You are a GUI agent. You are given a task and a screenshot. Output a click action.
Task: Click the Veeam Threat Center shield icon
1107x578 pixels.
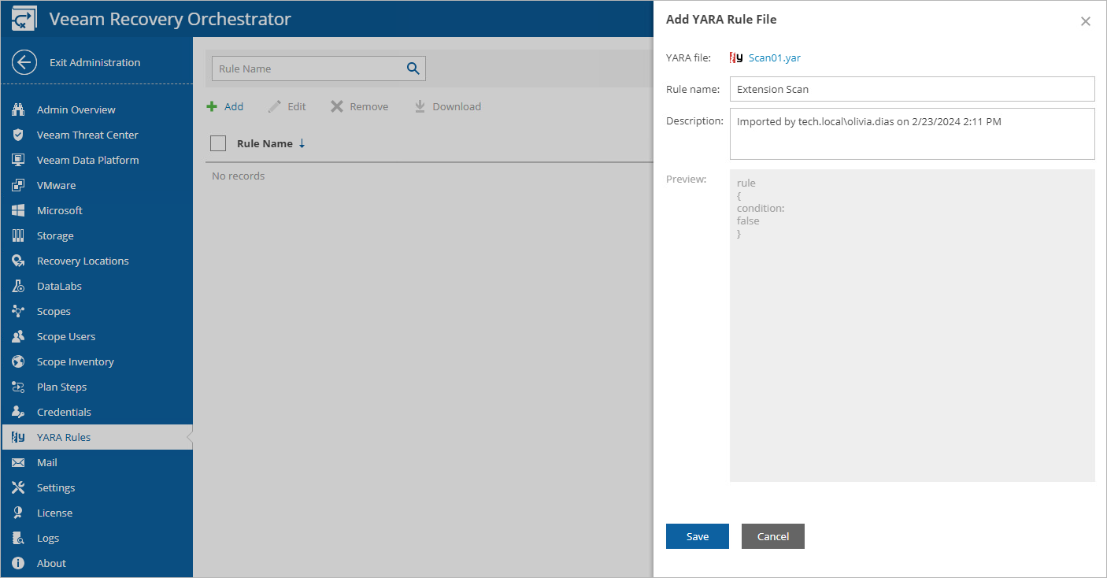[19, 135]
